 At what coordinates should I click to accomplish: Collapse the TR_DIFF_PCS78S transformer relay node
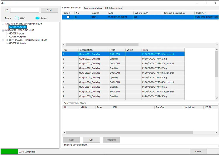[x=3, y=40]
